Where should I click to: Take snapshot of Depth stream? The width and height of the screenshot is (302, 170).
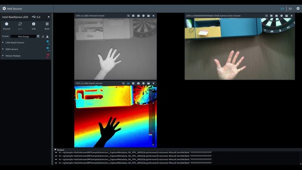coord(138,83)
